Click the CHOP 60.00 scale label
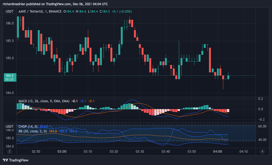The image size is (272, 165). point(262,126)
